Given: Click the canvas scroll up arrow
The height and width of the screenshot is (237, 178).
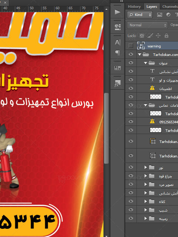Looking at the screenshot, I should 106,9.
